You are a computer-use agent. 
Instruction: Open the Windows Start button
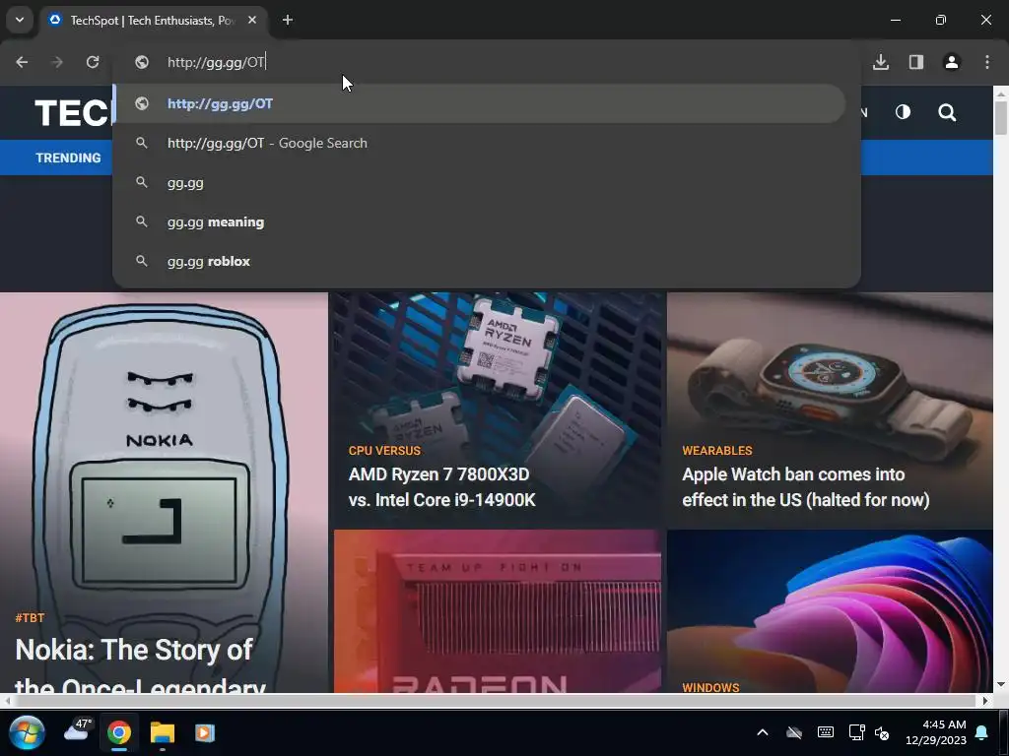click(27, 732)
